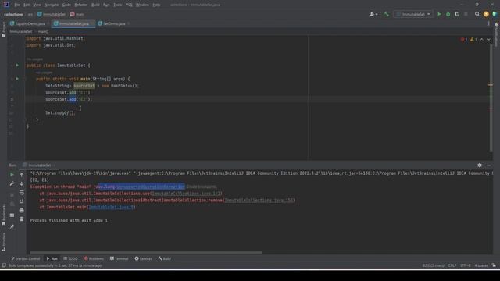Toggle the Structure tool window sidebar
Viewport: 500px width, 281px height.
coord(3,242)
